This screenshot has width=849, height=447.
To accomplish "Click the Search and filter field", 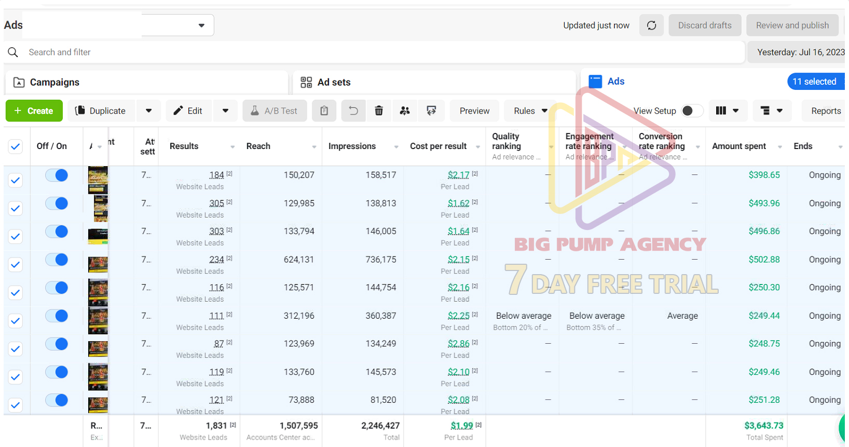I will (374, 52).
